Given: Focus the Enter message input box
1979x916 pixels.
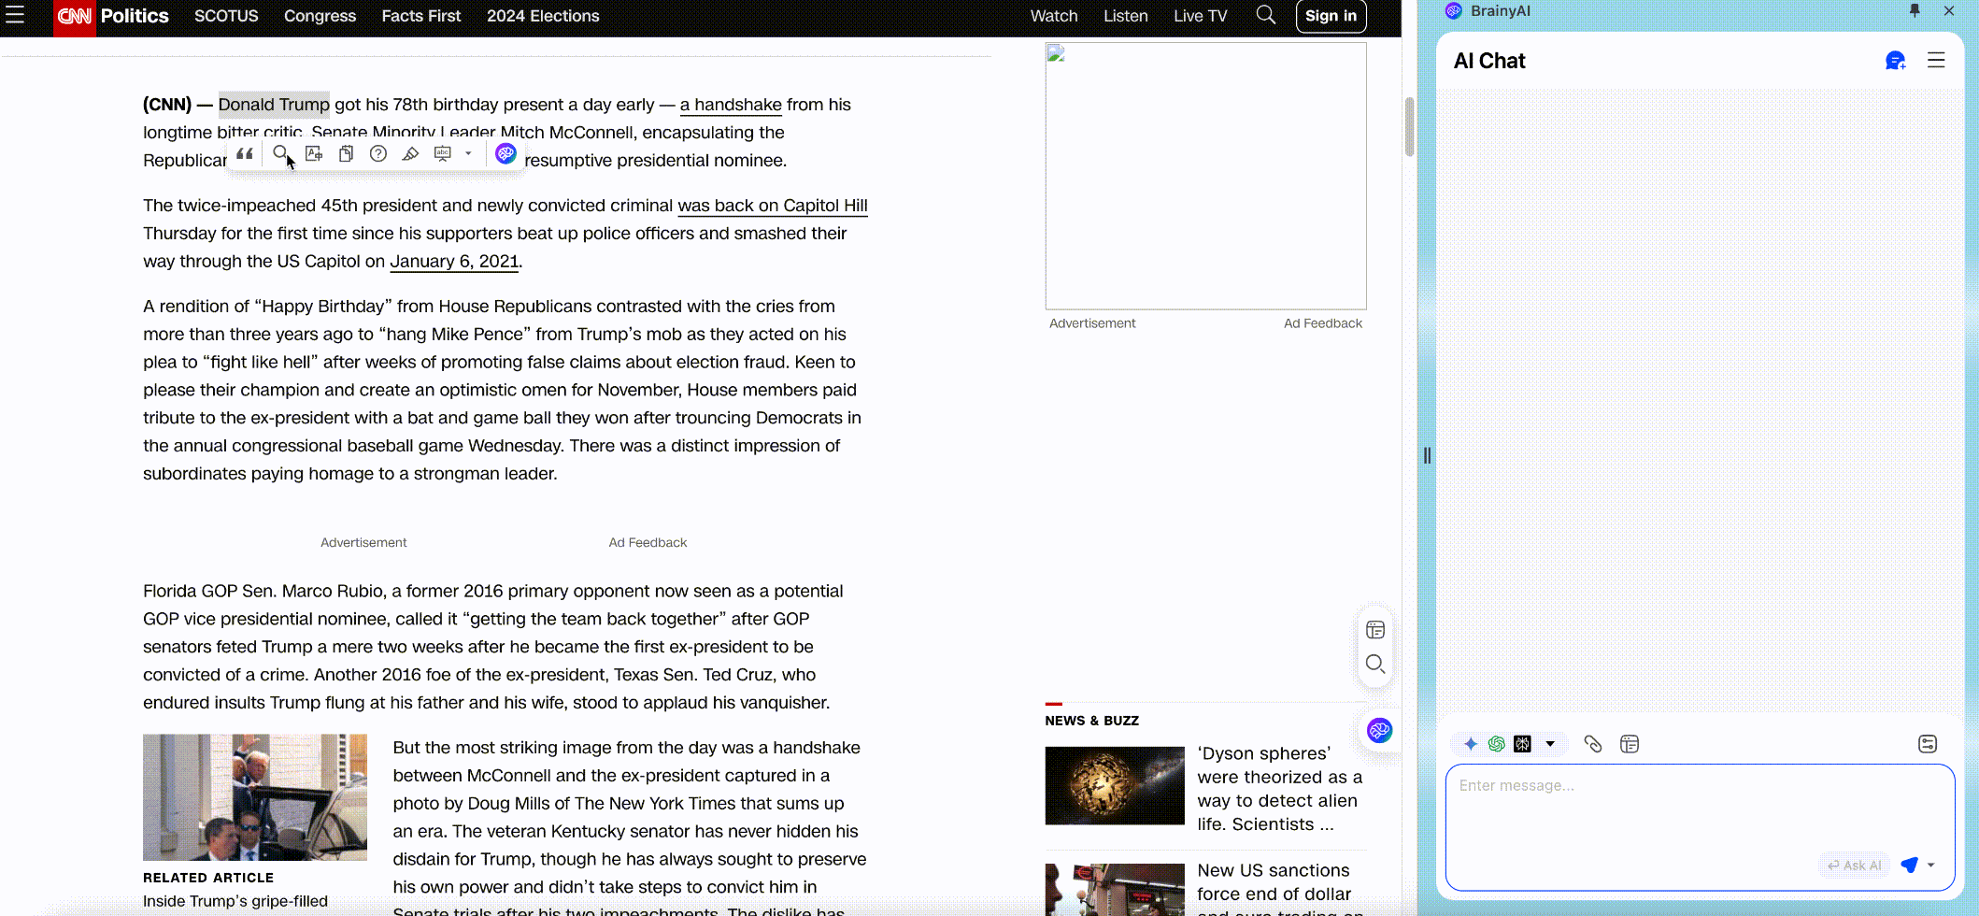Looking at the screenshot, I should [x=1700, y=827].
